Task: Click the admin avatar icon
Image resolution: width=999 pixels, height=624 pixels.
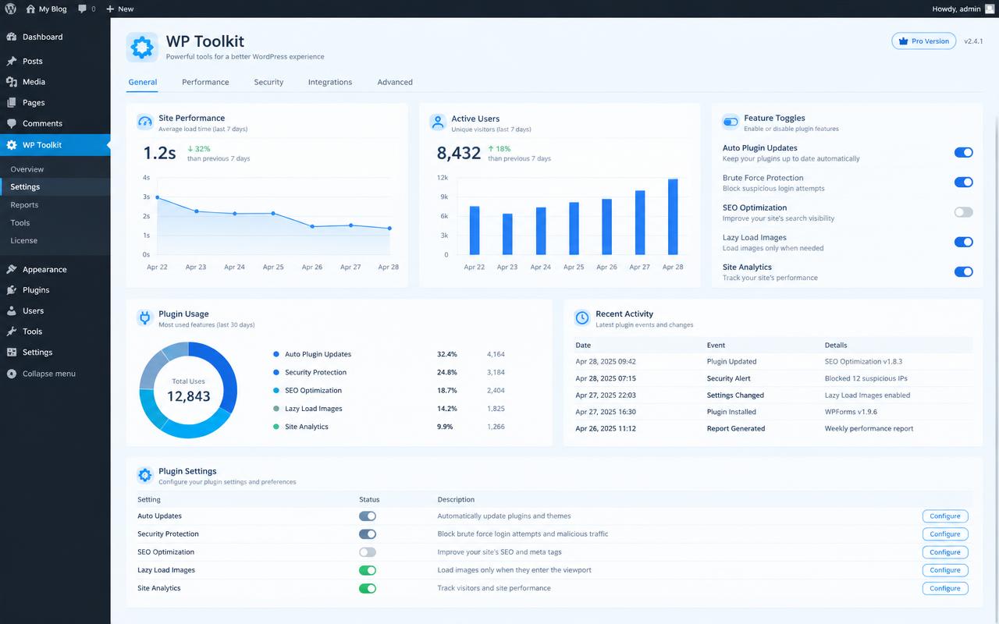Action: tap(990, 9)
